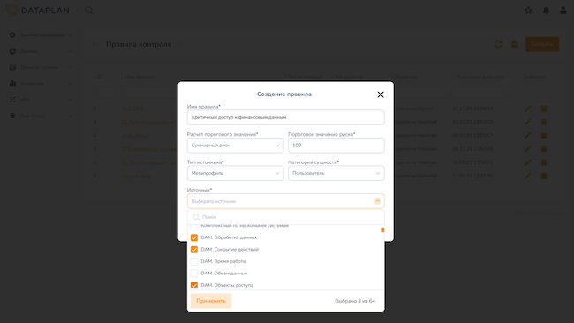This screenshot has width=574, height=323.
Task: Sort table by ID column
Action: coord(97,77)
